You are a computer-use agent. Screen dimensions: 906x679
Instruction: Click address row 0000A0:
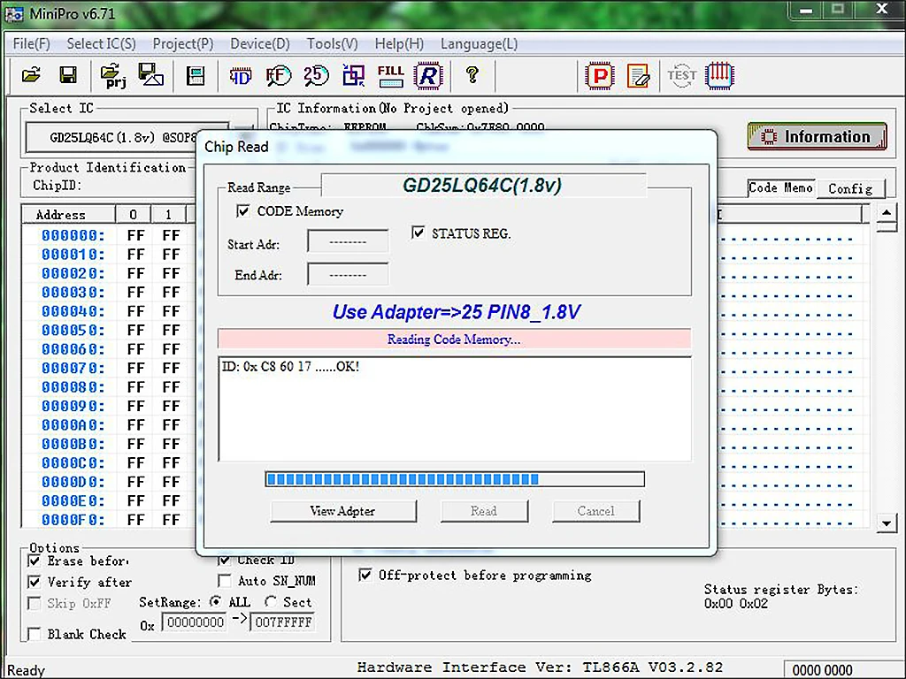click(x=73, y=425)
